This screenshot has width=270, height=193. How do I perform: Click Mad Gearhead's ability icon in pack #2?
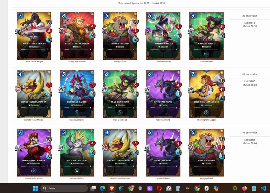click(x=120, y=113)
